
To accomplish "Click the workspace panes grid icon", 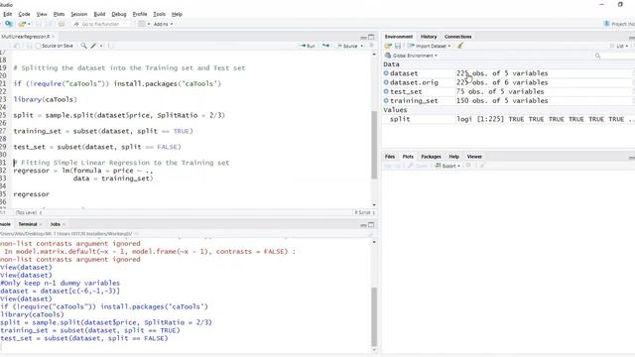I will coord(141,24).
